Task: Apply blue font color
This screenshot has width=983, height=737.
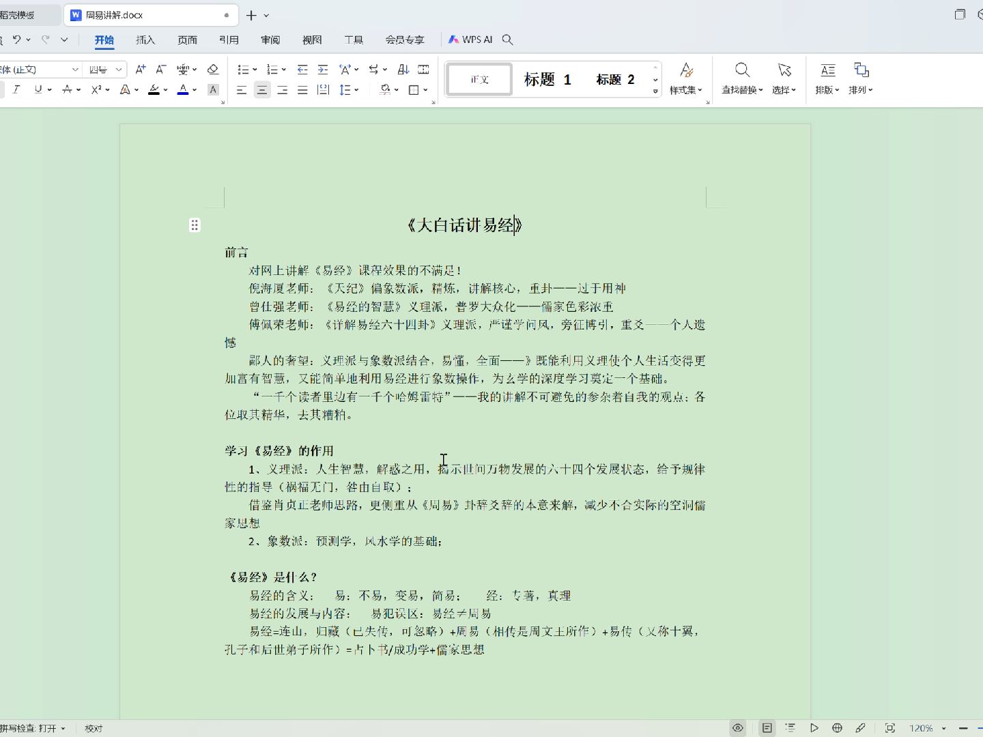Action: [183, 89]
